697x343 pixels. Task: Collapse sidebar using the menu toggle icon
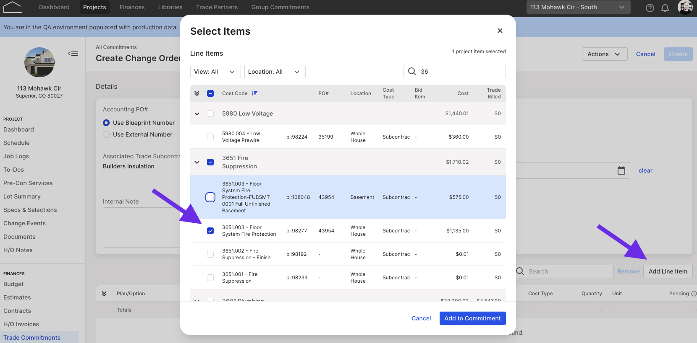point(73,53)
